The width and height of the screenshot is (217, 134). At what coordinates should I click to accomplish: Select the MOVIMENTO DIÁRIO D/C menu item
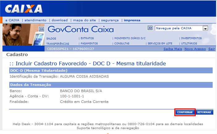(130, 38)
